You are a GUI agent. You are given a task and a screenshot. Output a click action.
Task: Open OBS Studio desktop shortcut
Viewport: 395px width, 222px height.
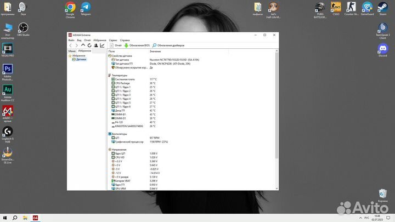coord(23,29)
